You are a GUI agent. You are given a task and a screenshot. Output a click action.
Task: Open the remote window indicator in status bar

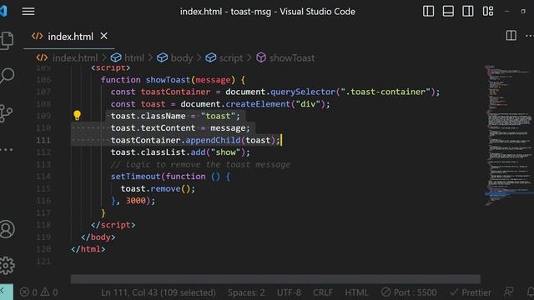6,292
